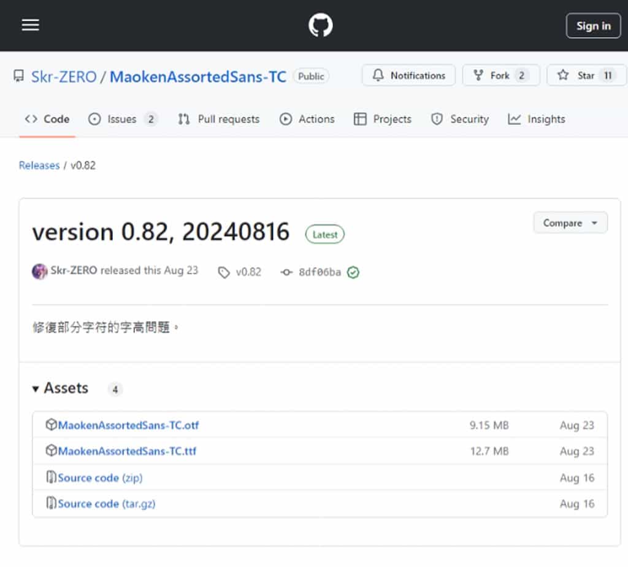Switch to the Code tab
628x567 pixels.
(47, 119)
